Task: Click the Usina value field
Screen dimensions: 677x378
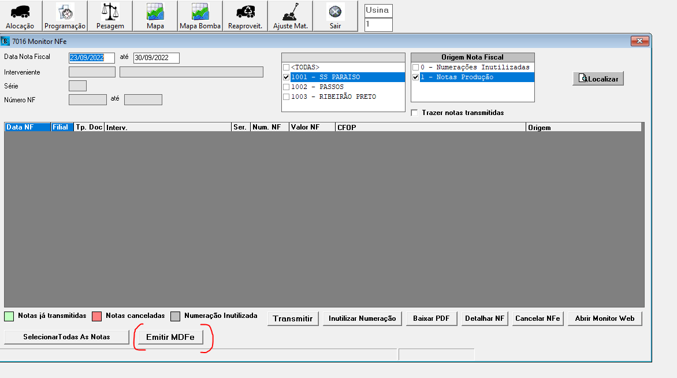Action: (x=379, y=25)
